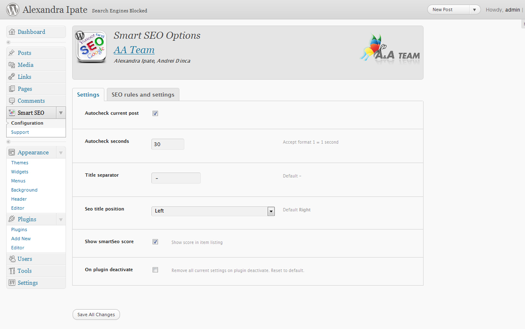Click the Autocheck seconds input field
Image resolution: width=525 pixels, height=329 pixels.
[x=168, y=144]
